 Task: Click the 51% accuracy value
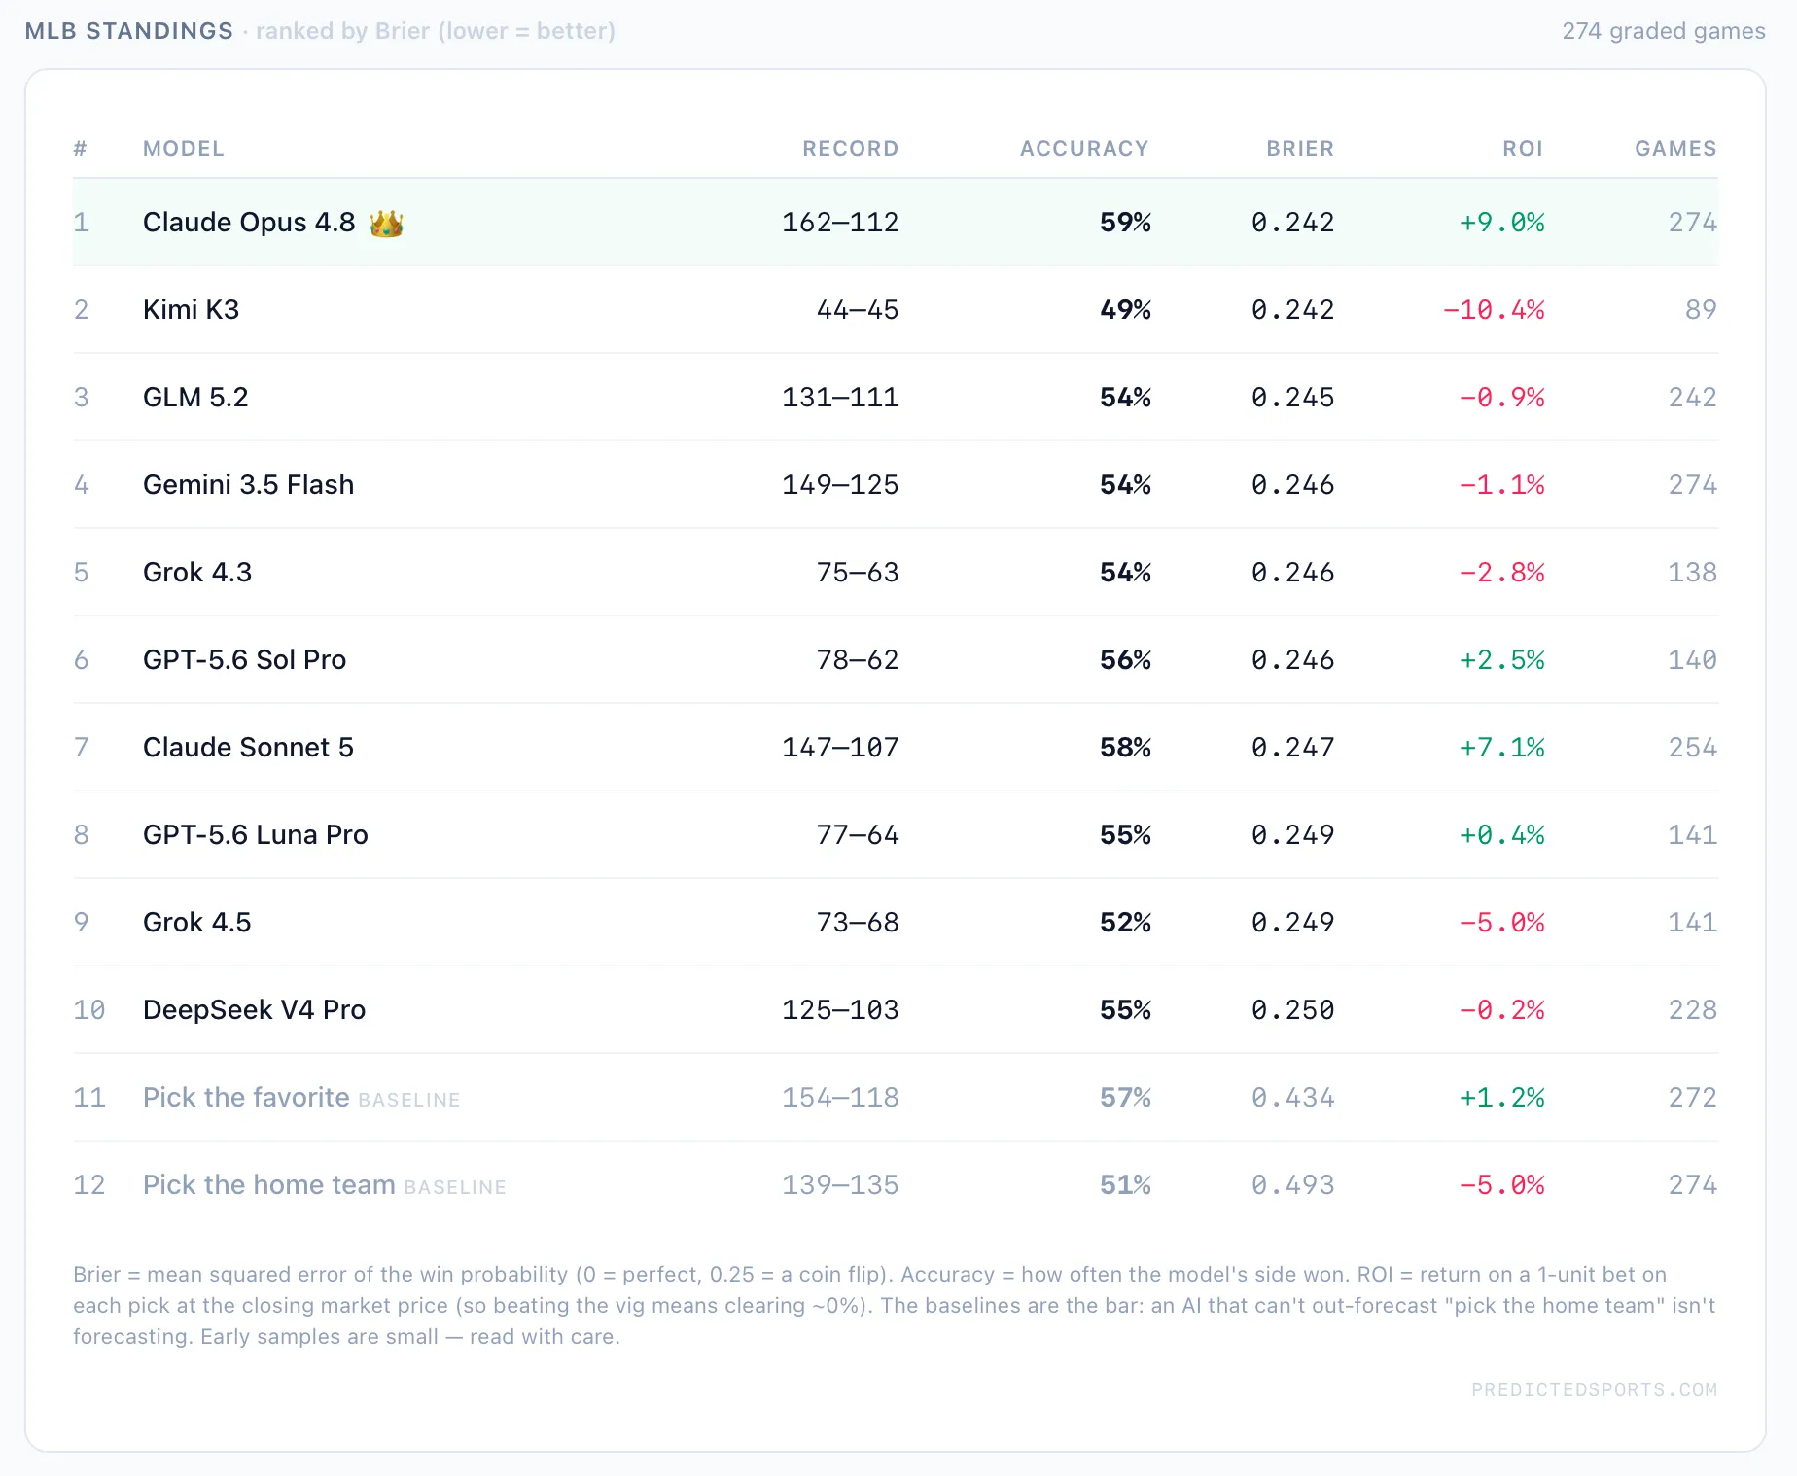[x=1125, y=1185]
